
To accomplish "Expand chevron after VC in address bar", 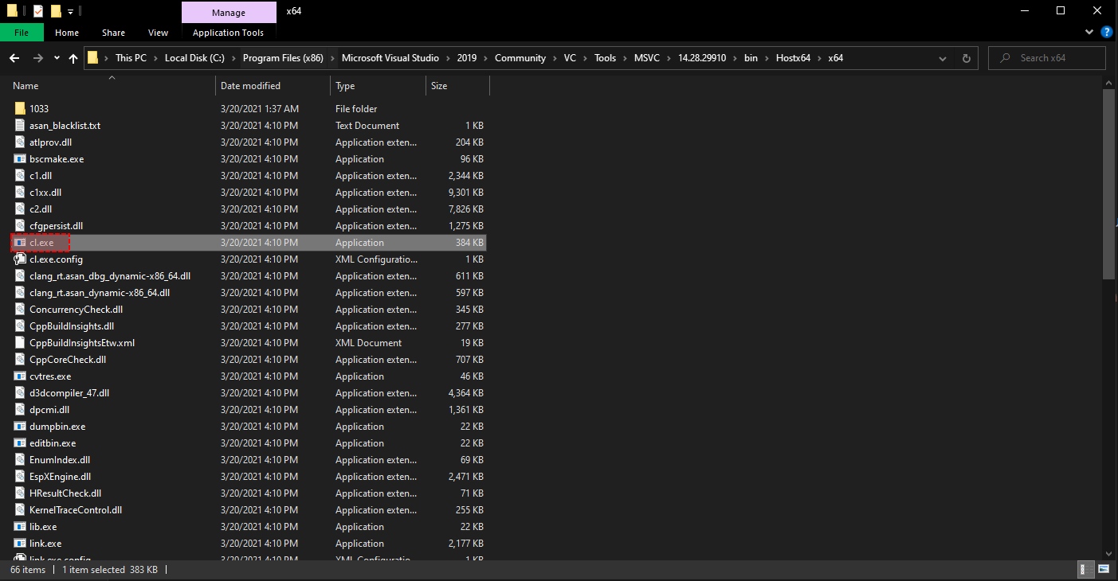I will coord(584,58).
